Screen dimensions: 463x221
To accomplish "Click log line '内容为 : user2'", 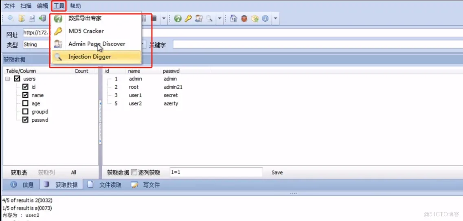I will [21, 215].
